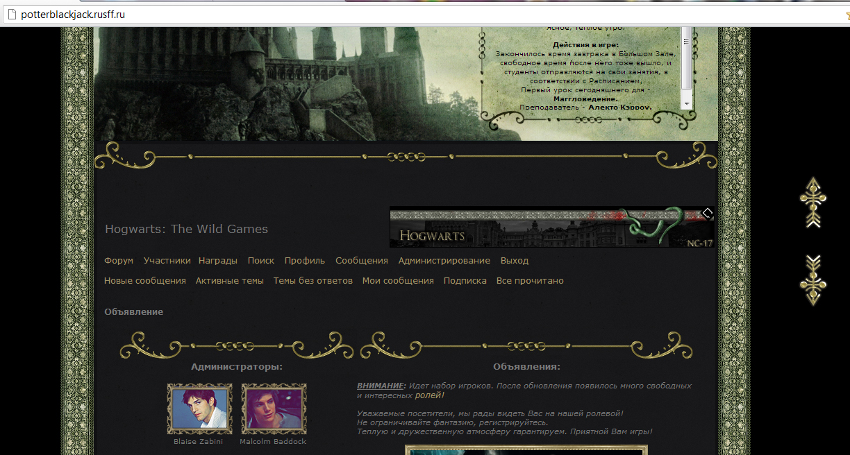Open the Поиск page

click(261, 261)
